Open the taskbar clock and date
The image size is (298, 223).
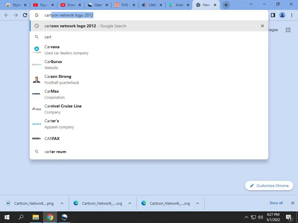coord(273,217)
